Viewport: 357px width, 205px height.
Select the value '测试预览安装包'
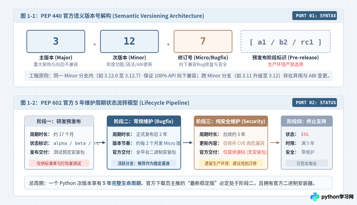click(x=69, y=152)
